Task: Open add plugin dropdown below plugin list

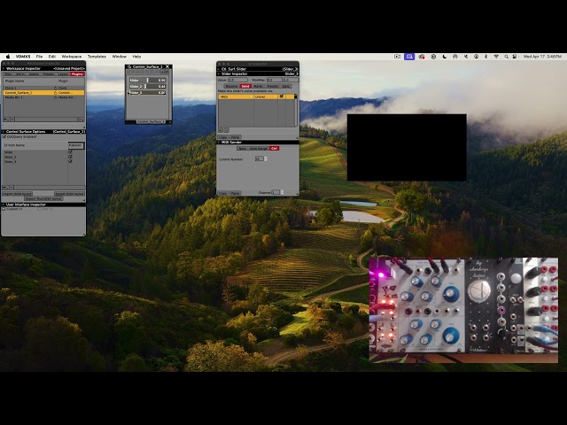Action: coord(6,120)
